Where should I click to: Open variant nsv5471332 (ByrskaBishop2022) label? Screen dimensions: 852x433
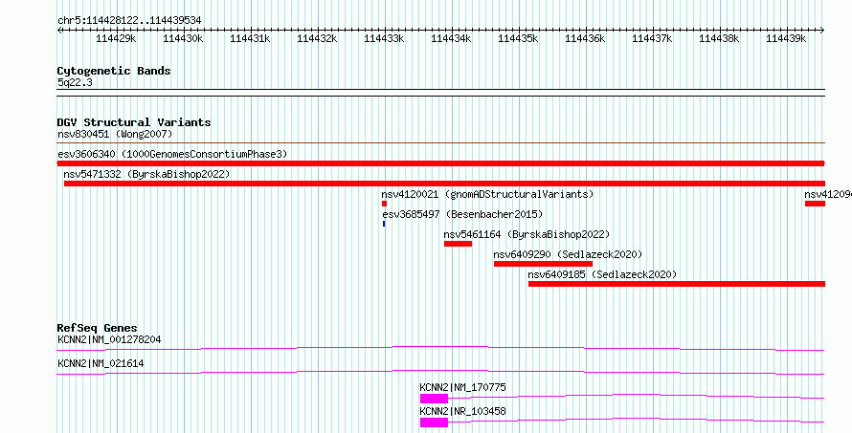pyautogui.click(x=146, y=174)
